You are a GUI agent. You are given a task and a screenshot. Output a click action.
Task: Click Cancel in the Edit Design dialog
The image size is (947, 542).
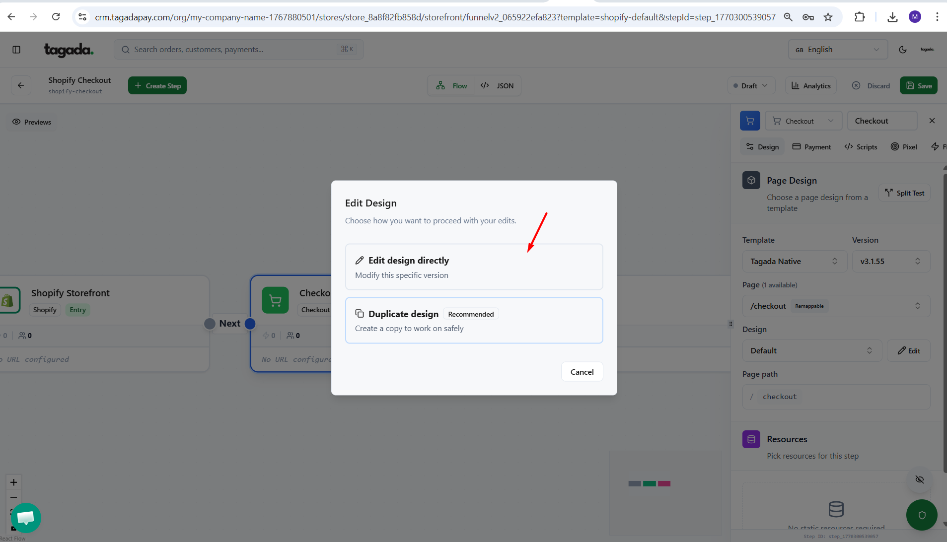[582, 372]
